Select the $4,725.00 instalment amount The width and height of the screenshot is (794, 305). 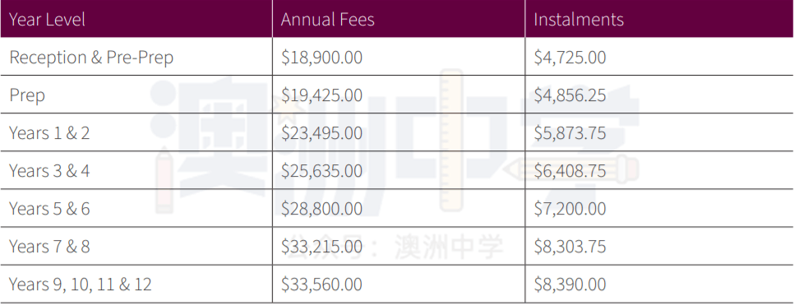(570, 58)
